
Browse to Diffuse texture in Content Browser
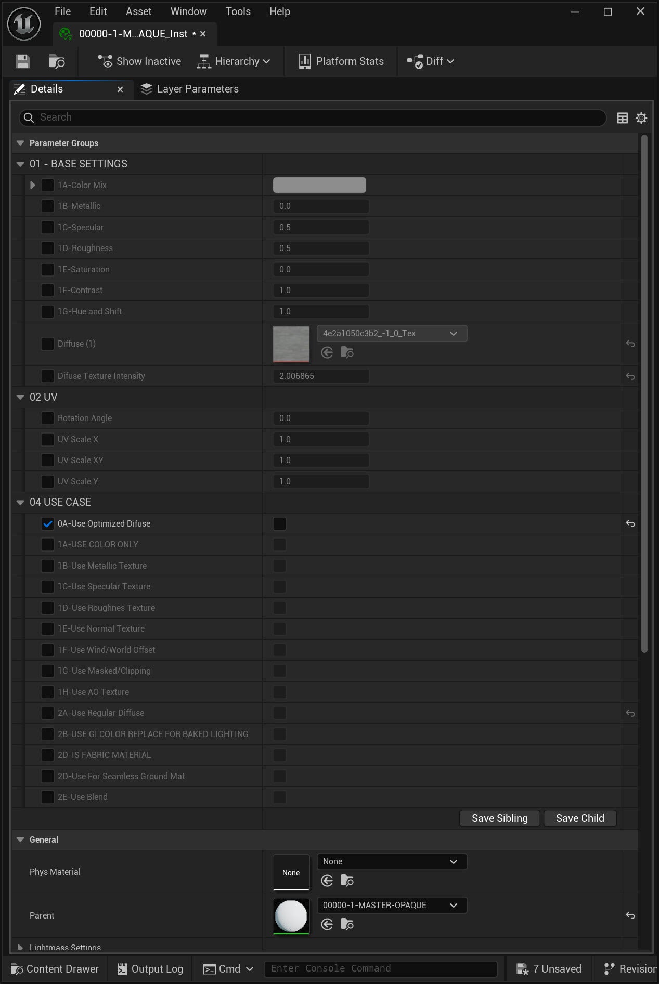[x=347, y=353]
